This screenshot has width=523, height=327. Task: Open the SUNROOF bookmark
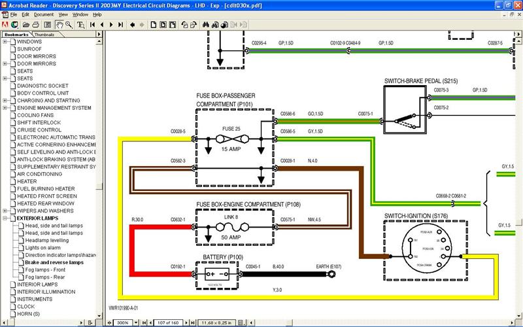29,49
